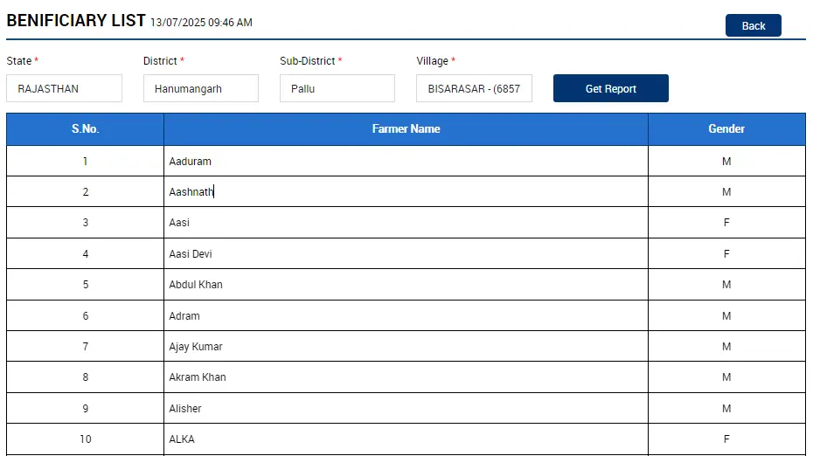Click gender M in Akram Khan row
This screenshot has width=813, height=456.
(726, 377)
